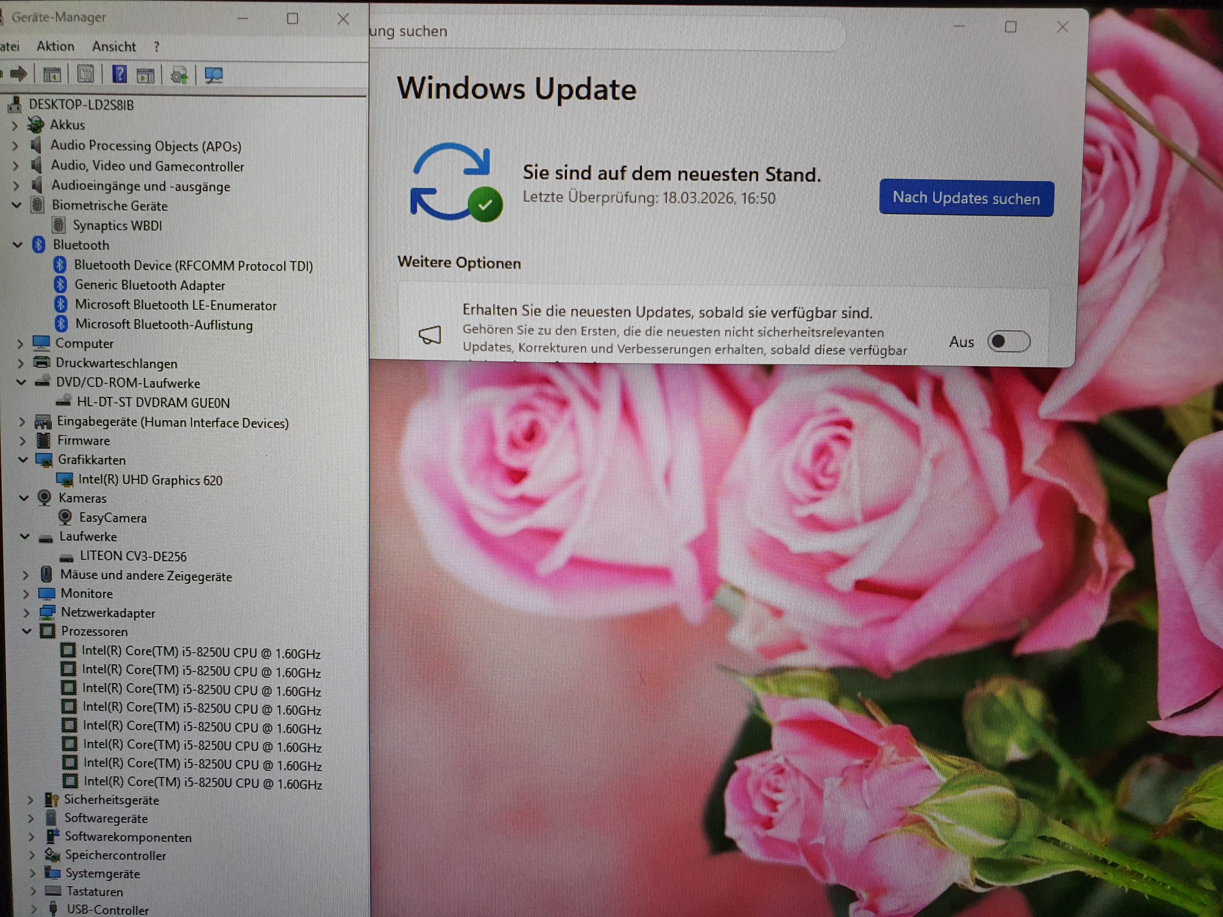Click the update driver software toolbar icon

click(179, 75)
